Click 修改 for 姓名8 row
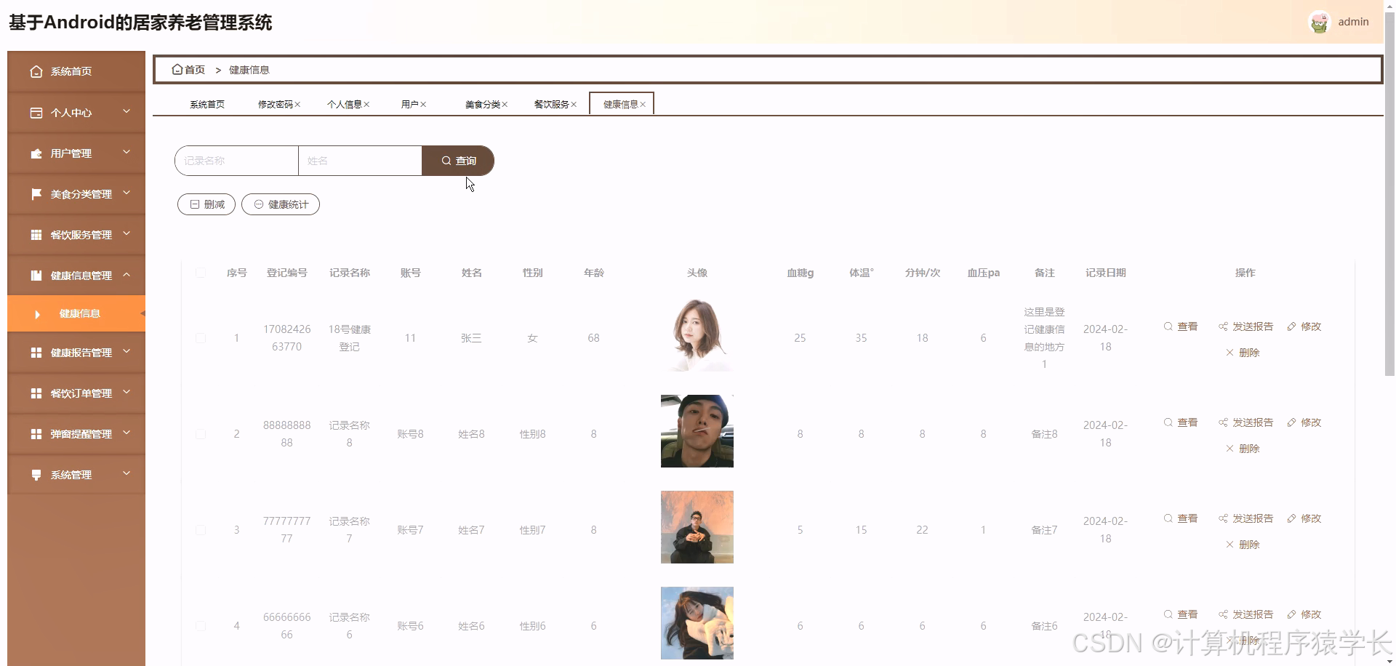The height and width of the screenshot is (666, 1396). (x=1304, y=422)
